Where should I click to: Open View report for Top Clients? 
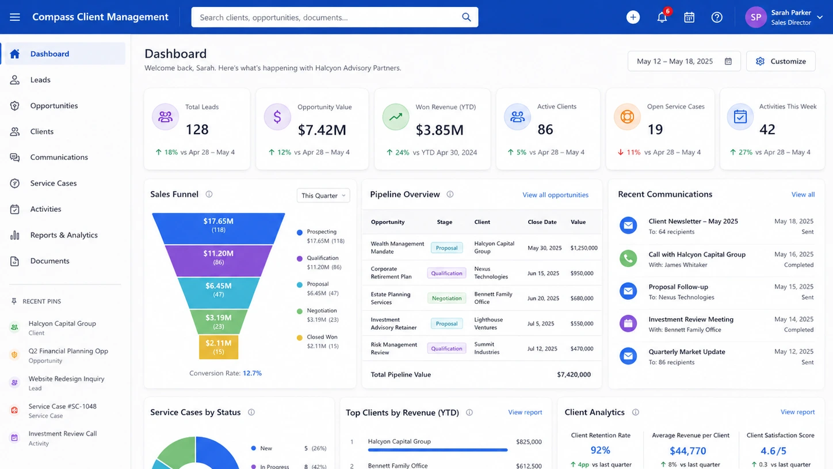point(525,412)
